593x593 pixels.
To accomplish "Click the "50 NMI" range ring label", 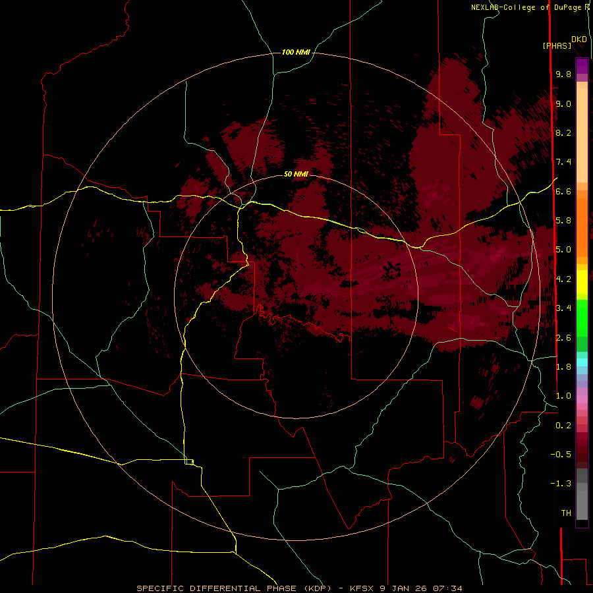I will pos(296,174).
